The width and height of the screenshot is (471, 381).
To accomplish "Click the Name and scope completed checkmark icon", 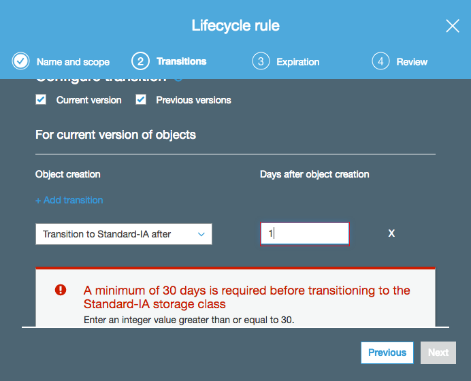I will tap(20, 61).
